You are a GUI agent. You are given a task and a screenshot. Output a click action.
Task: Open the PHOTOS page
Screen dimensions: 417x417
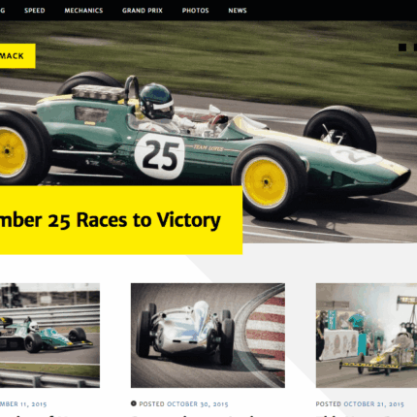(195, 11)
